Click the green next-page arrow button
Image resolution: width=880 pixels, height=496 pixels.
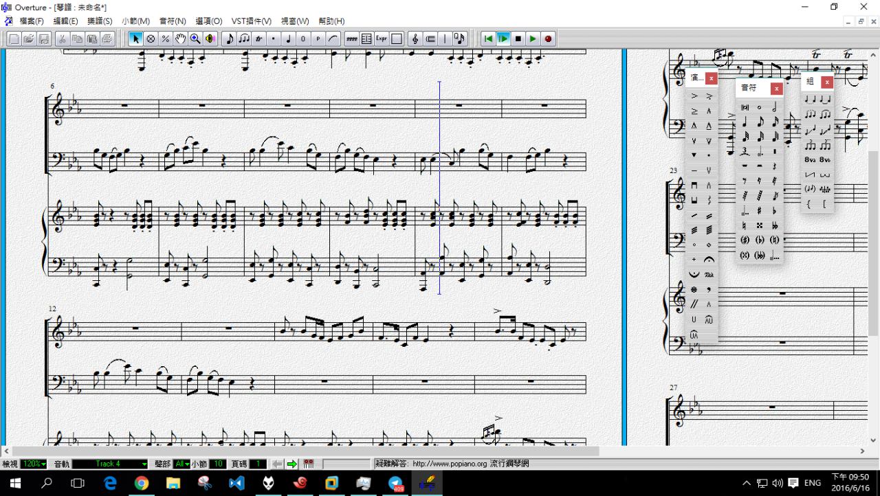click(x=291, y=464)
